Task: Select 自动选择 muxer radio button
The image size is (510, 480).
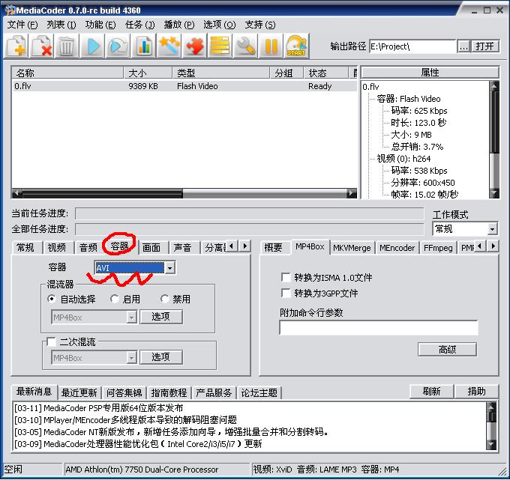Action: pos(52,299)
